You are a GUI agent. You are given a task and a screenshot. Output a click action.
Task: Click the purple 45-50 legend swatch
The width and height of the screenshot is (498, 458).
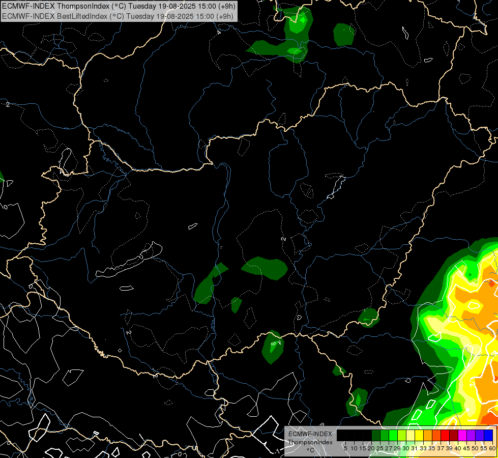472,435
